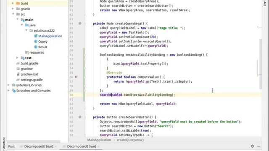The image size is (269, 151).
Task: Click the @Override annotation
Action: pyautogui.click(x=114, y=73)
